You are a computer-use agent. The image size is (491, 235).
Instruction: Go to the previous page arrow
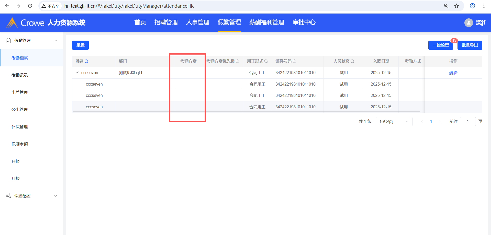tap(422, 122)
